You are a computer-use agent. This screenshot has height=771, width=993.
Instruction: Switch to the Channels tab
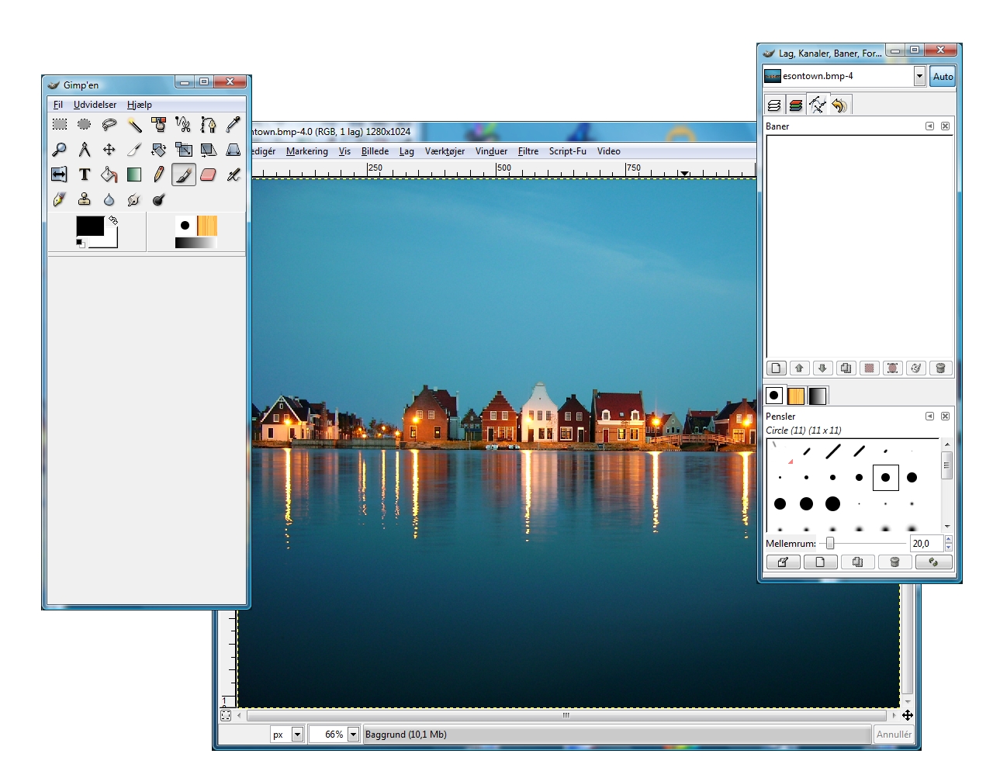(x=795, y=105)
